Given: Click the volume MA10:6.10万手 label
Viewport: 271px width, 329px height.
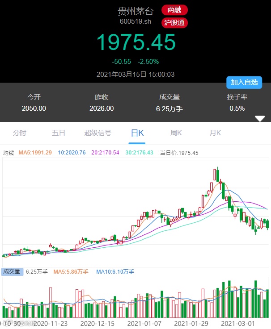Looking at the screenshot, I should [115, 272].
